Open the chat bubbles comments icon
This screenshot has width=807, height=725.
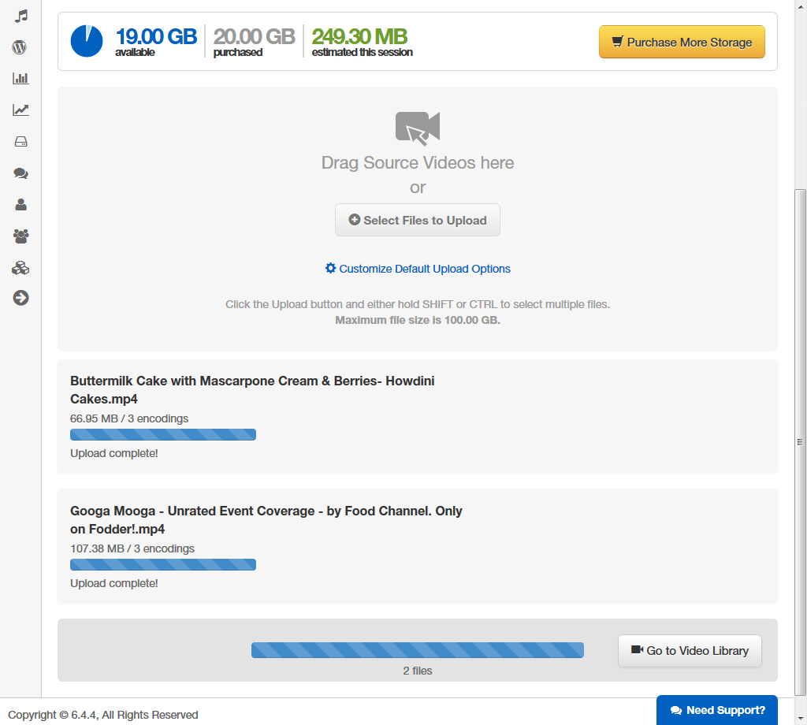[x=20, y=173]
